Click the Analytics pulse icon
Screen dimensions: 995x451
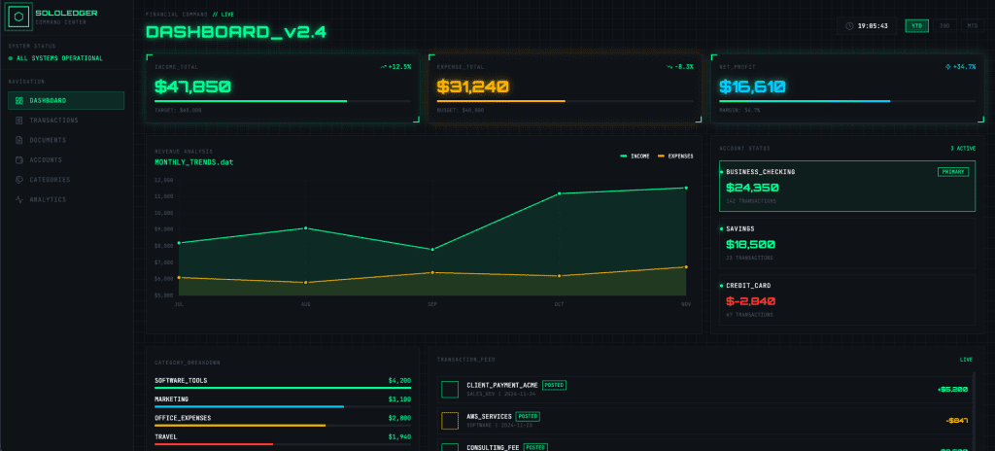tap(19, 199)
